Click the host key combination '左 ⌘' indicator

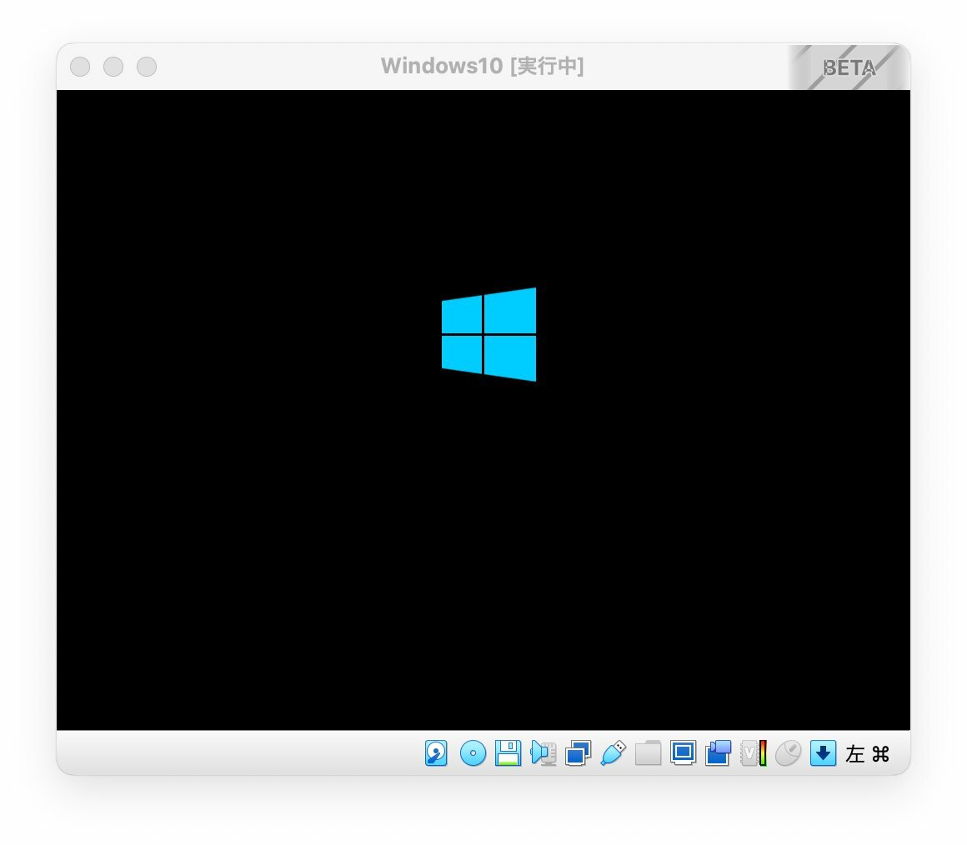[867, 754]
